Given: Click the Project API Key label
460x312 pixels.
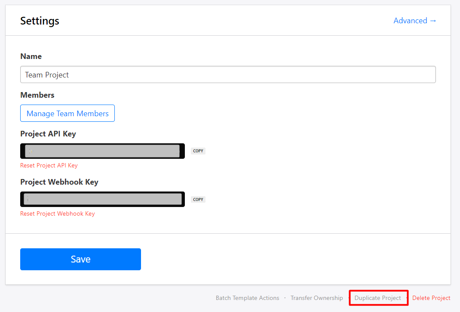Looking at the screenshot, I should pyautogui.click(x=48, y=134).
